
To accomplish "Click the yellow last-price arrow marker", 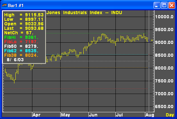I will coord(152,40).
